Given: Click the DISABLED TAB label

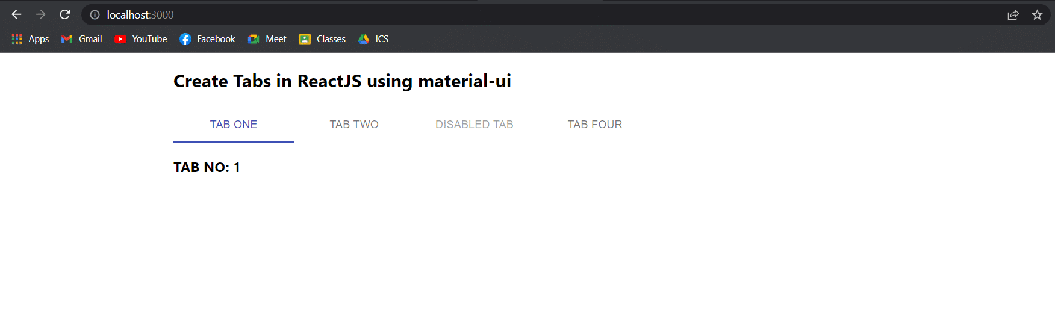Looking at the screenshot, I should pos(475,125).
